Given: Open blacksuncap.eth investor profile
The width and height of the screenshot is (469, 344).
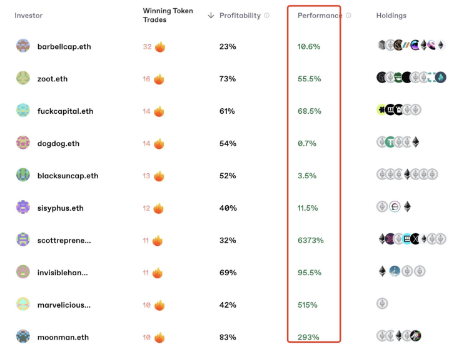Looking at the screenshot, I should [x=68, y=176].
